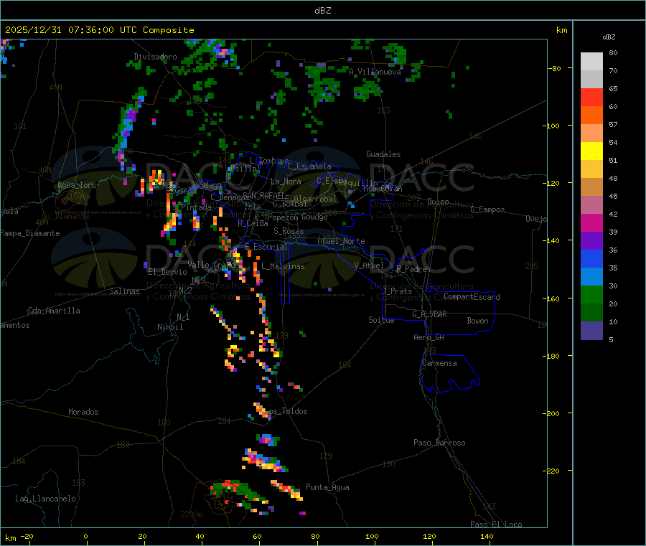Select the 'L_Malvinas' label

pyautogui.click(x=283, y=266)
